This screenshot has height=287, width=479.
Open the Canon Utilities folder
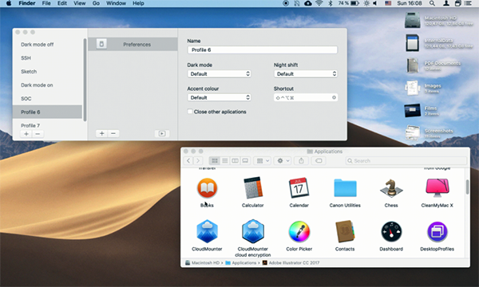pos(345,188)
